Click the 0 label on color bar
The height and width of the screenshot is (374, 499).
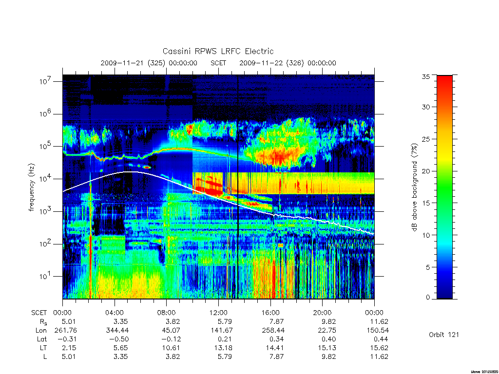click(428, 298)
